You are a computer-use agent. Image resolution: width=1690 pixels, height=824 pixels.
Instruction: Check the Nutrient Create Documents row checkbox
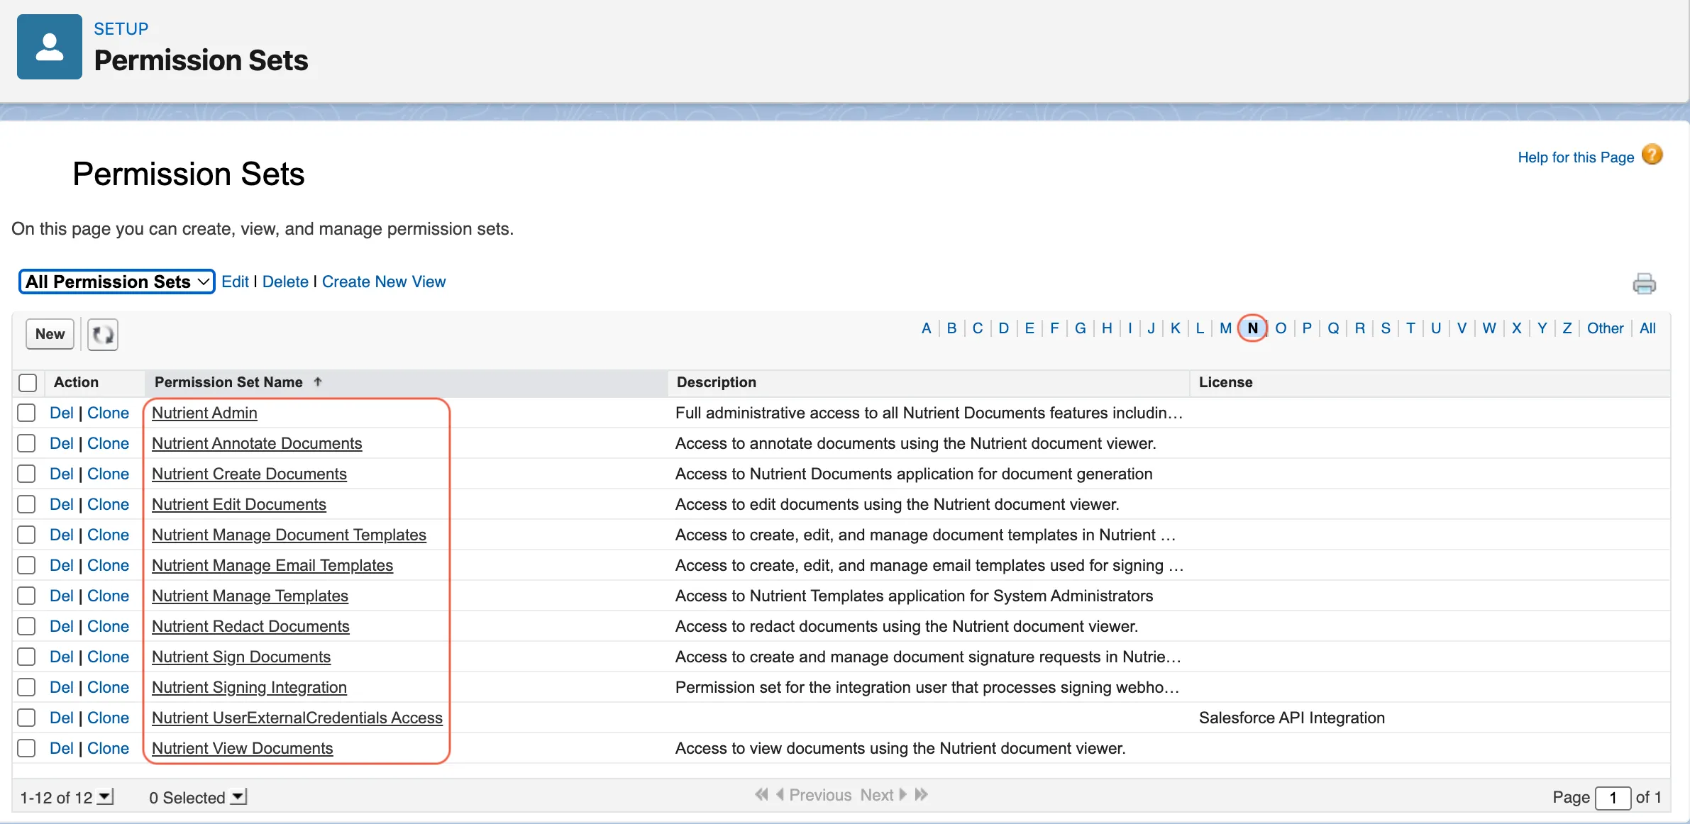(x=26, y=474)
